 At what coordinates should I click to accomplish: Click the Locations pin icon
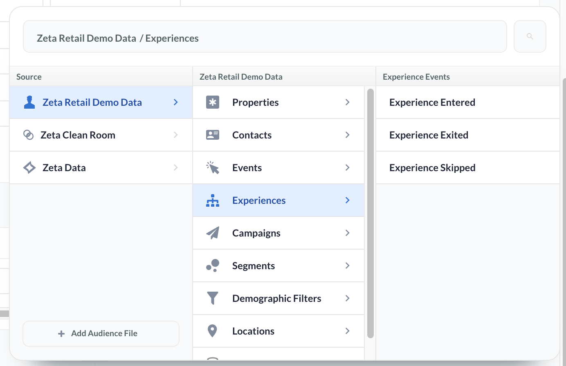pos(212,331)
